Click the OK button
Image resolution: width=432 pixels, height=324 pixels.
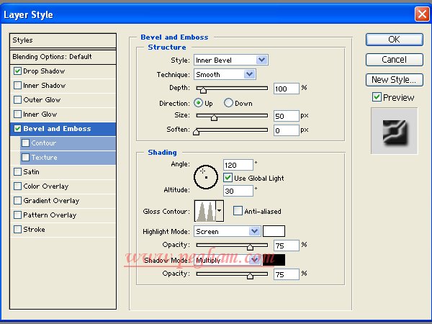pos(394,40)
